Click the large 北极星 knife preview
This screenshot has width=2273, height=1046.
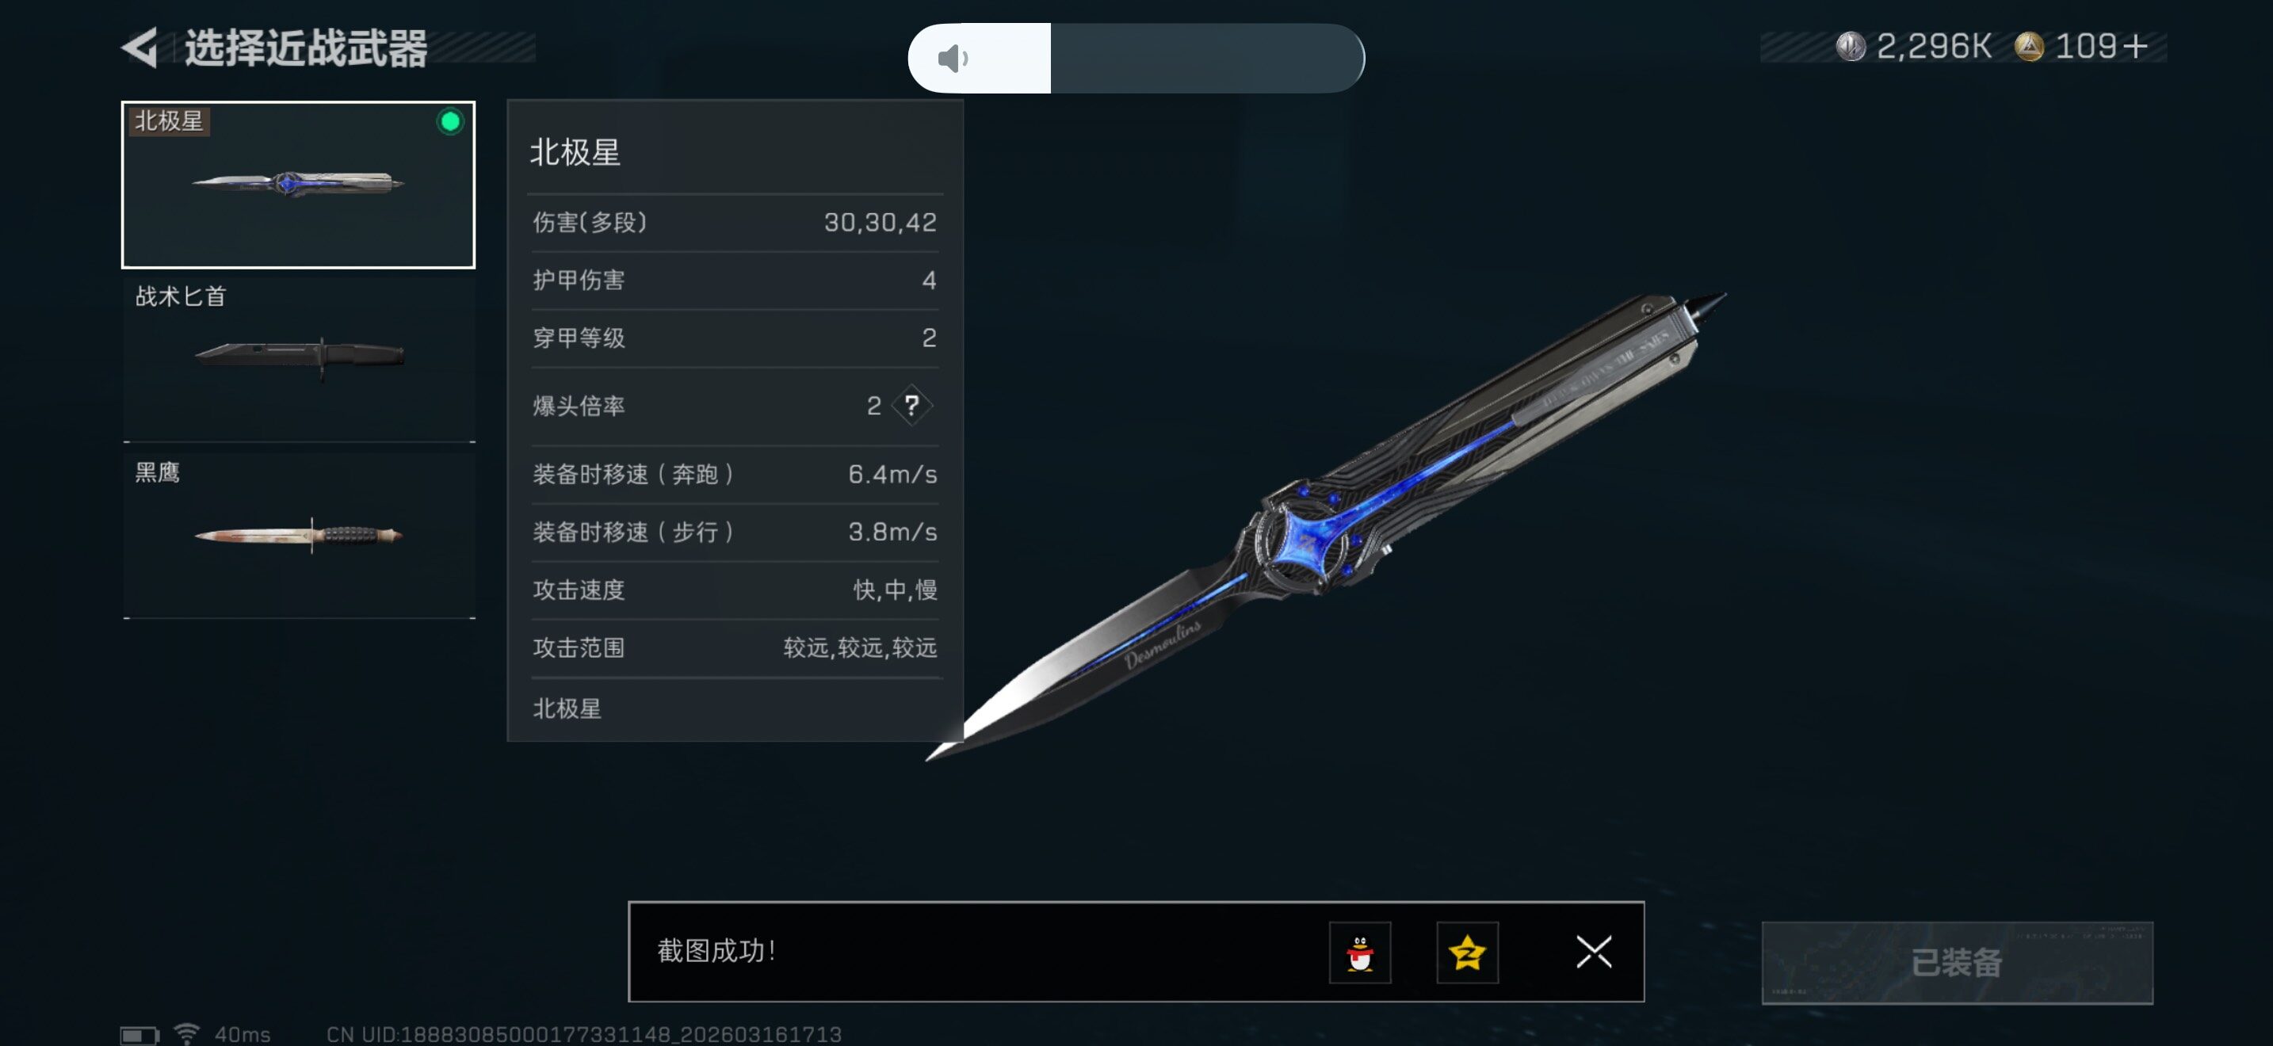[1324, 528]
